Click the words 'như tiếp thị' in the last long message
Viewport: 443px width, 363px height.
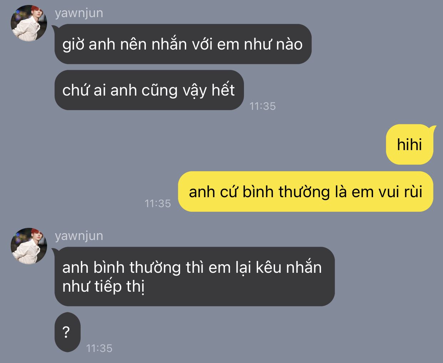(103, 287)
